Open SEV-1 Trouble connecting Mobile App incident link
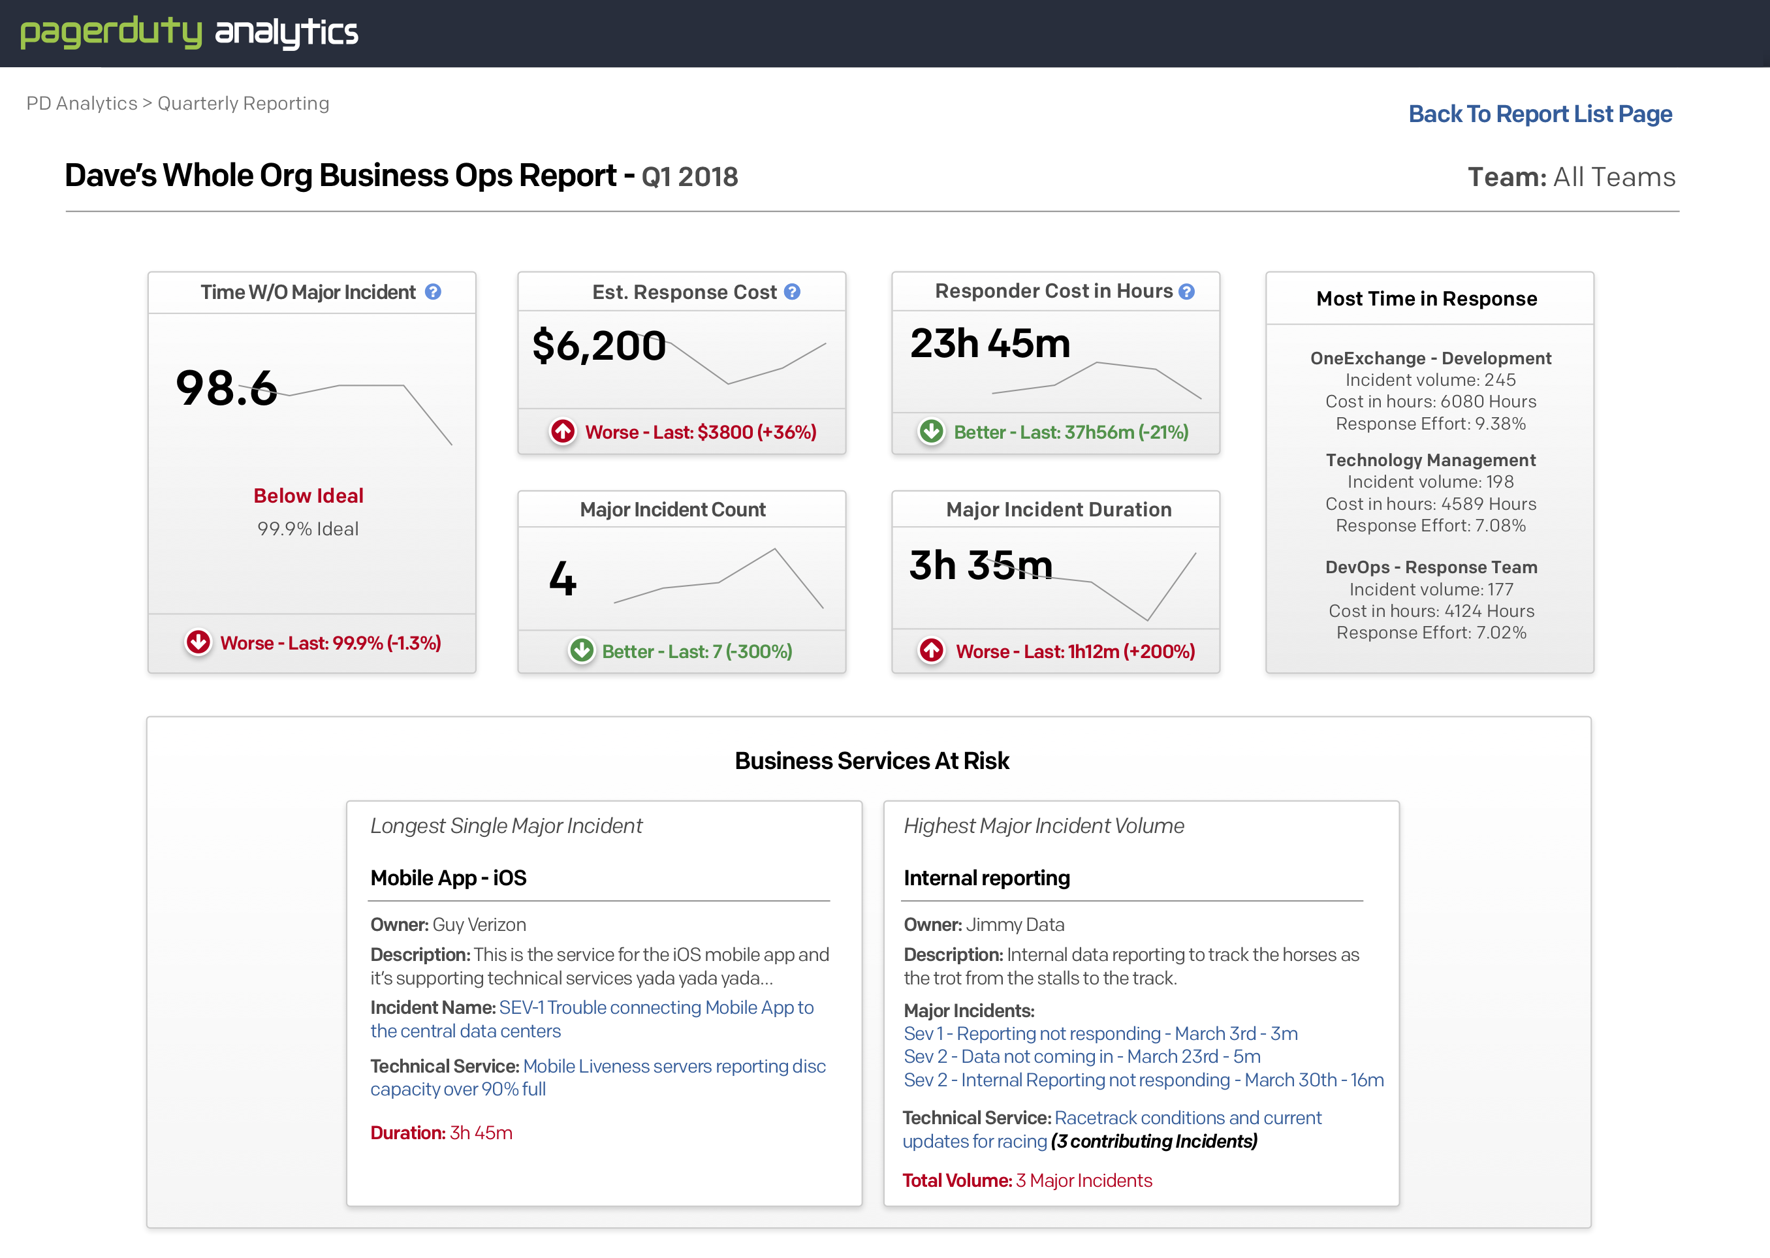 point(656,1007)
